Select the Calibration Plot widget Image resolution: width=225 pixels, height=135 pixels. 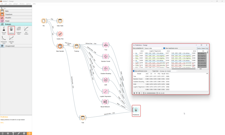pos(11,40)
